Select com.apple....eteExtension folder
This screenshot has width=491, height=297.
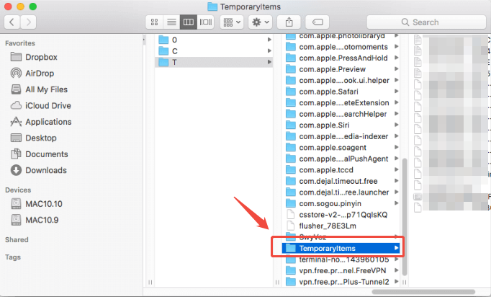coord(341,103)
